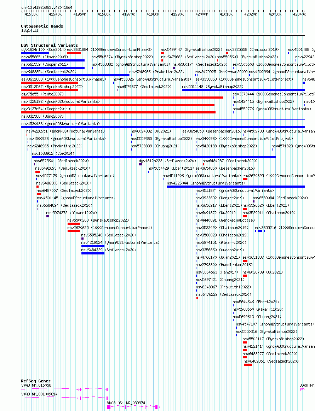Open nsv4226044 gnomAD variant label
Viewport: 315px width, 411px height.
tap(206, 183)
